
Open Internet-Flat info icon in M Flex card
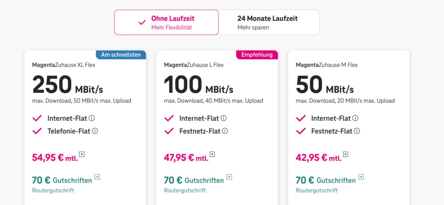(x=355, y=118)
